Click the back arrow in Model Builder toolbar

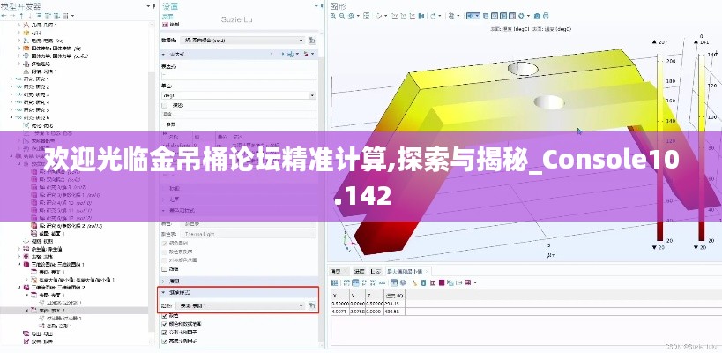point(4,16)
